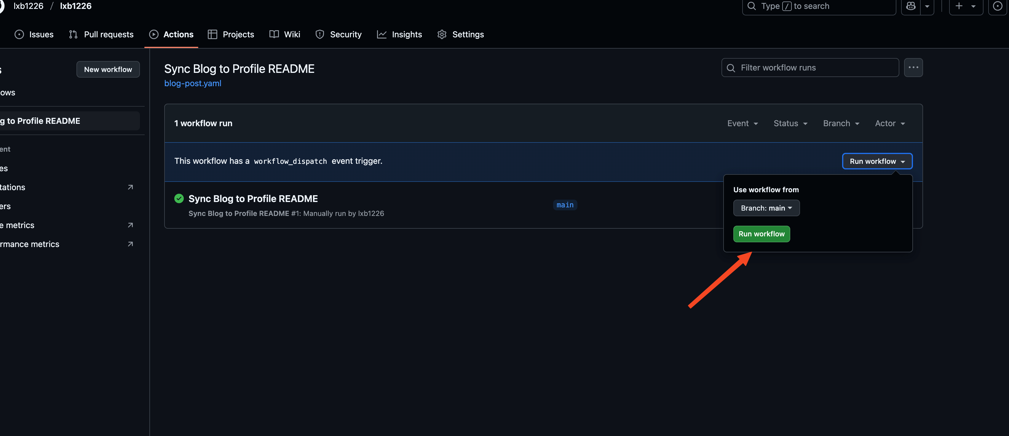Expand the Status filter dropdown
The width and height of the screenshot is (1009, 436).
click(x=791, y=123)
